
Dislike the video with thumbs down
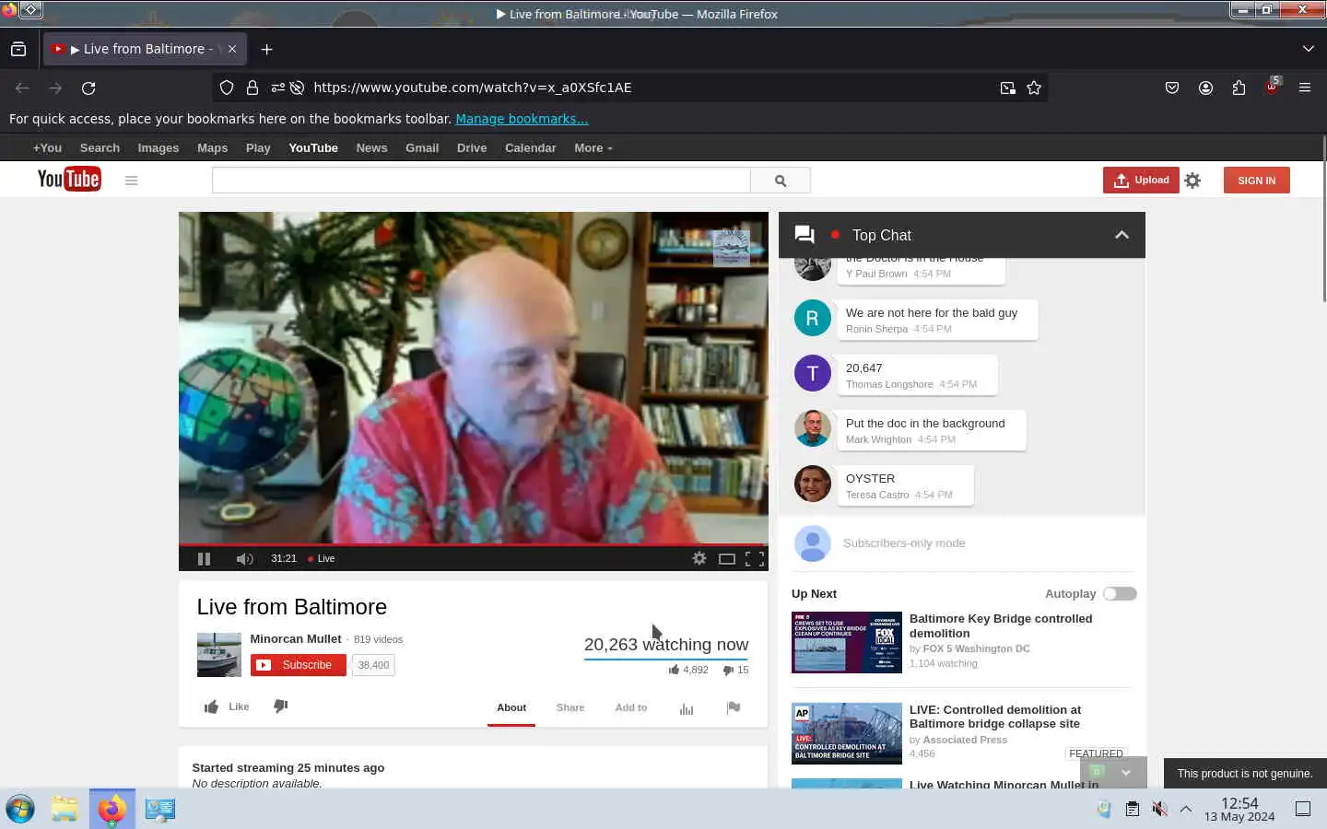tap(281, 706)
